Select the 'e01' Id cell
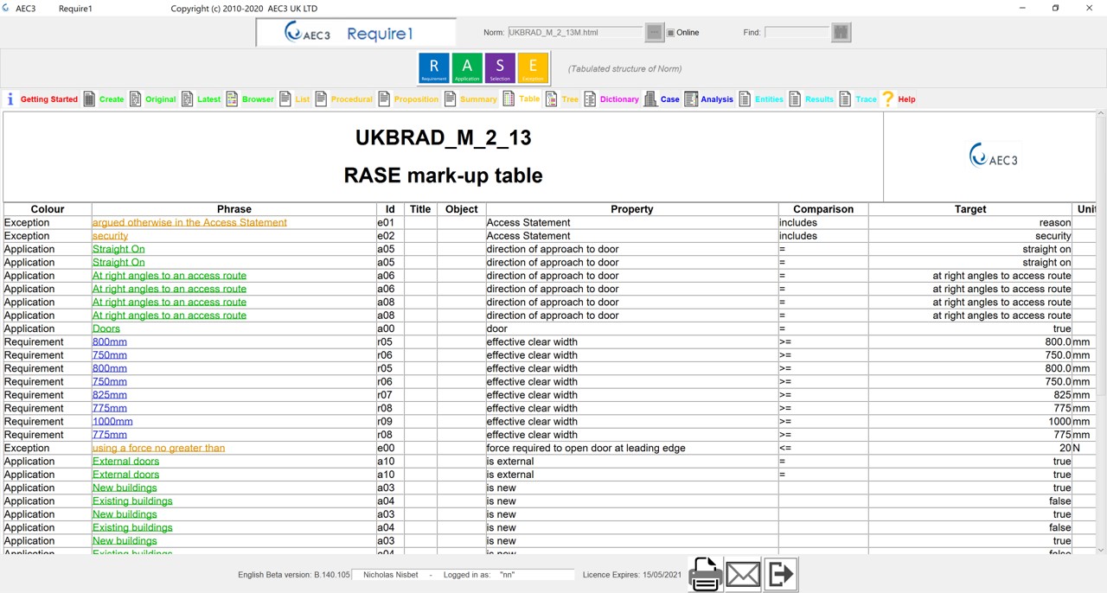This screenshot has height=593, width=1107. tap(390, 223)
